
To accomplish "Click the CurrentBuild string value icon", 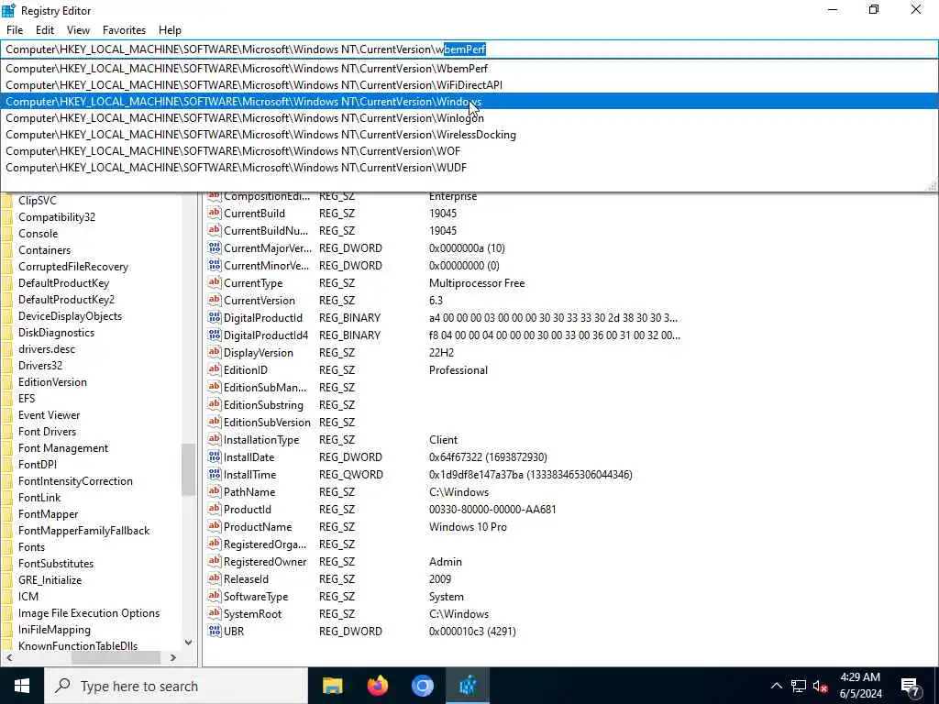I will point(215,213).
